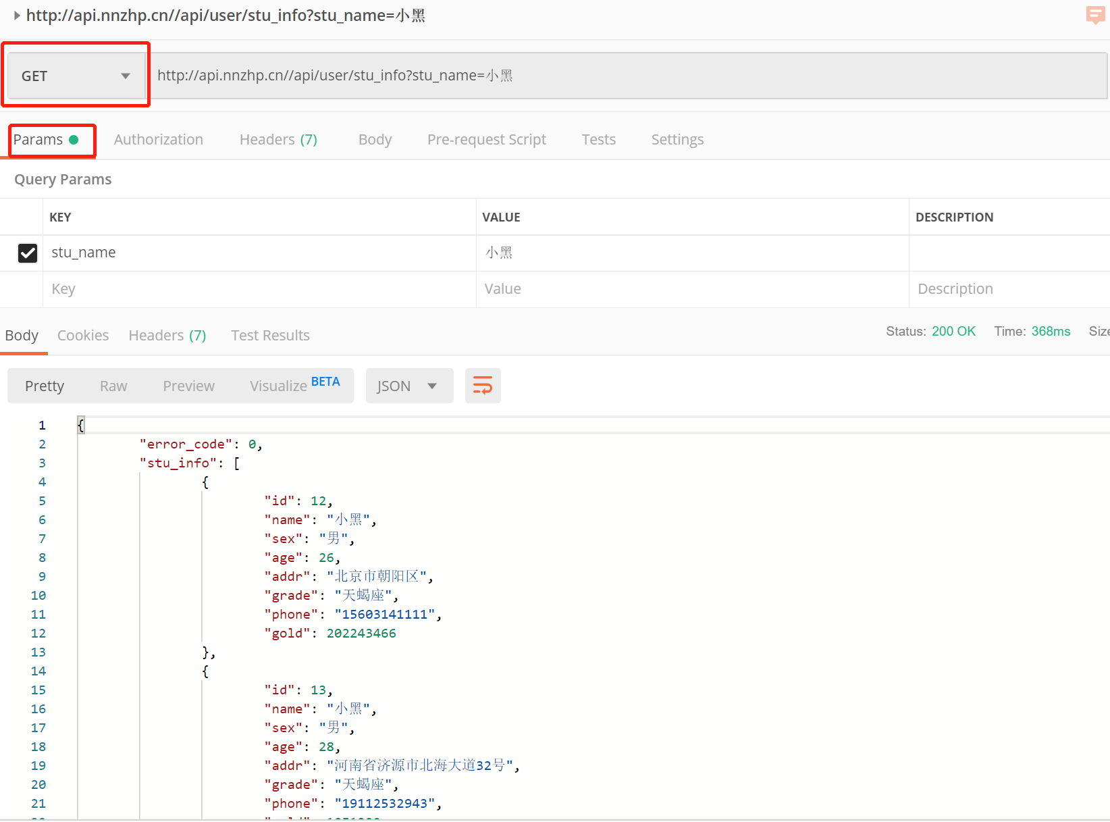Viewport: 1110px width, 822px height.
Task: Click the "id": 13 line
Action: point(298,690)
